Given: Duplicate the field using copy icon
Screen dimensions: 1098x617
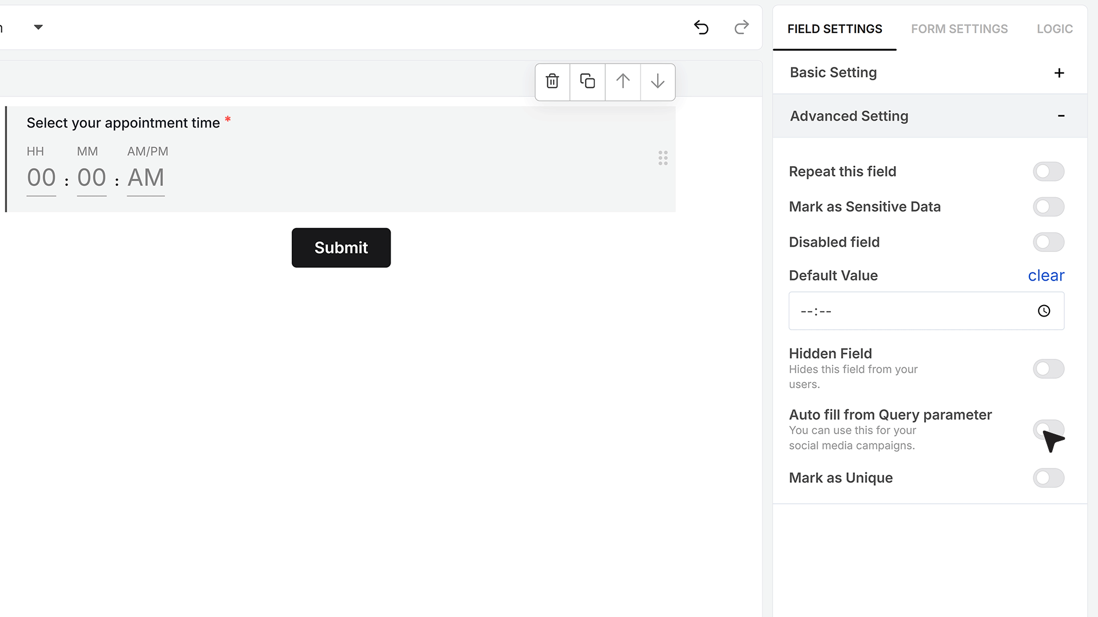Looking at the screenshot, I should click(587, 82).
